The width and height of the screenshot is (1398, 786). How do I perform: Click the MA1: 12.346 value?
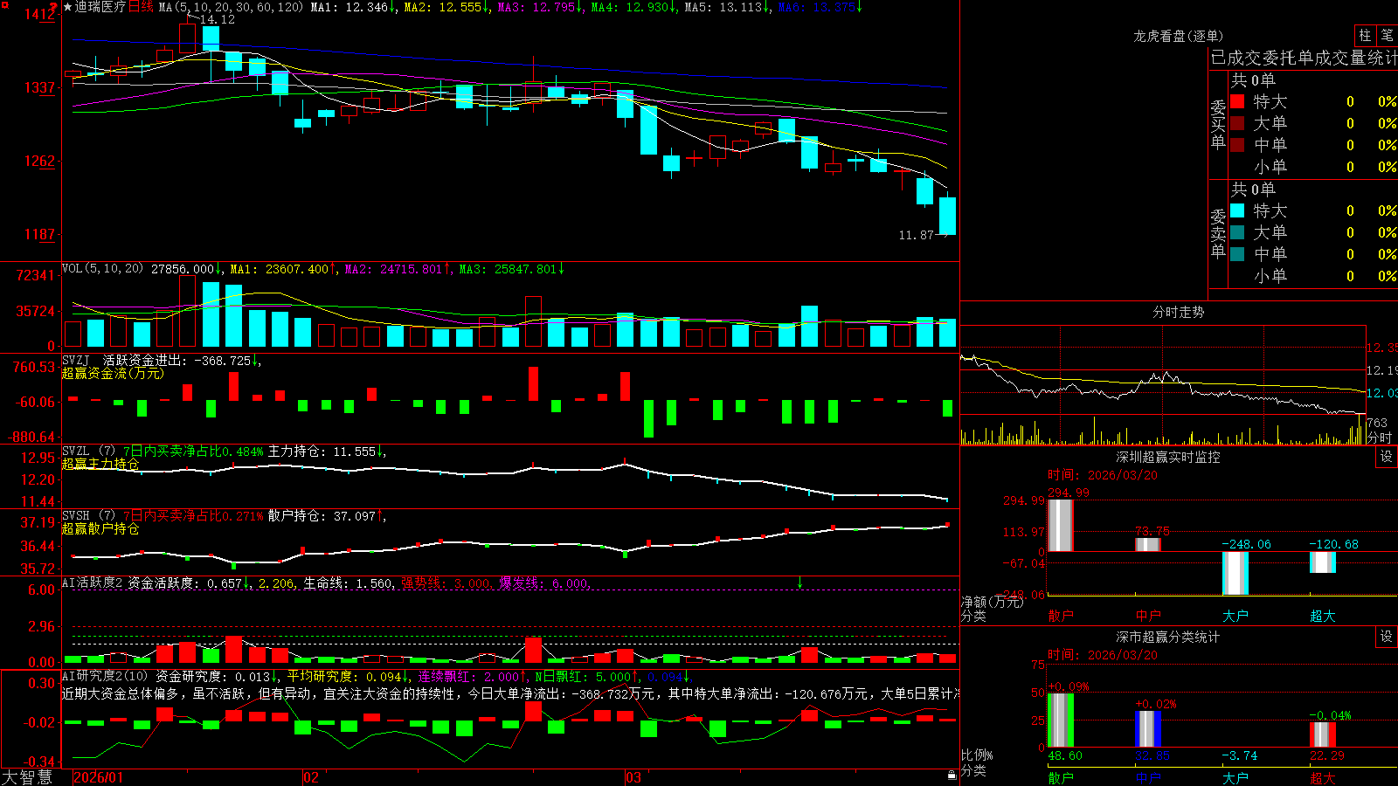pyautogui.click(x=353, y=7)
